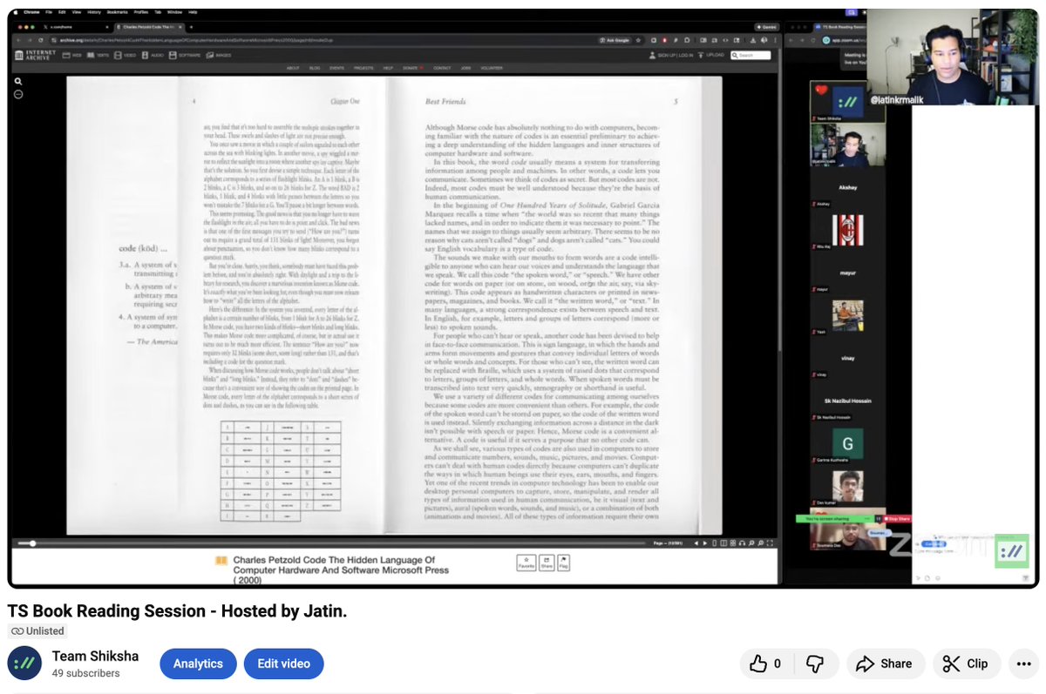Screen dimensions: 1046x694
Task: Click the Favorite button under the book
Action: coord(526,563)
